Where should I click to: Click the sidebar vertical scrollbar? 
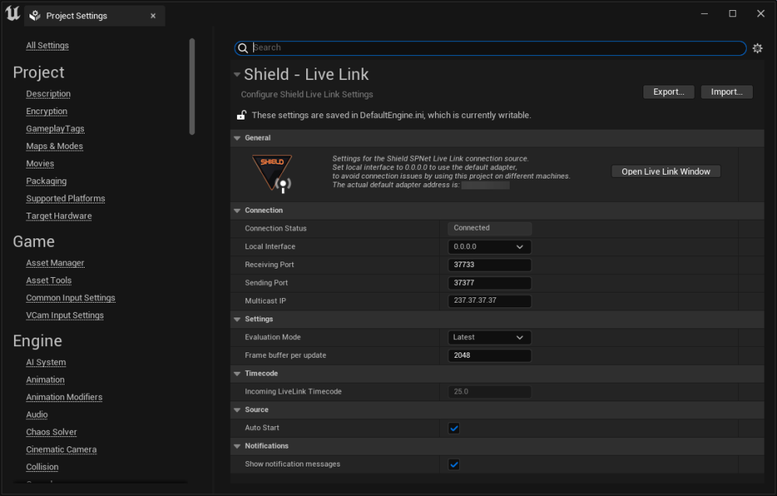[192, 85]
